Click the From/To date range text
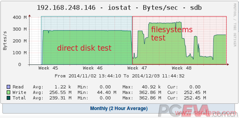The height and width of the screenshot is (118, 239). [x=119, y=76]
